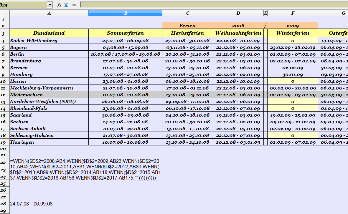Viewport: 348px width, 214px height.
Task: Click the Bundesland header cell
Action: click(x=49, y=33)
